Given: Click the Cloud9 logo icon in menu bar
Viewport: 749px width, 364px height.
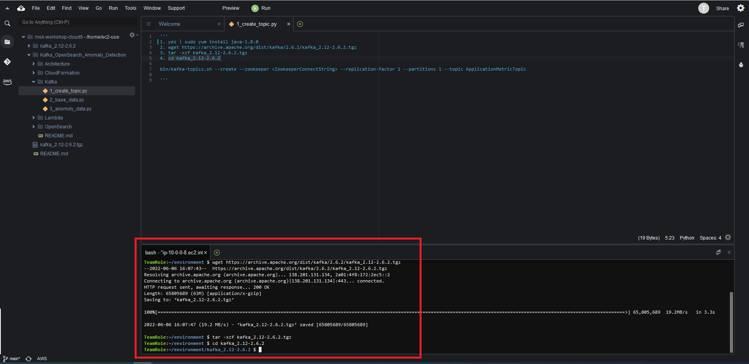Looking at the screenshot, I should coord(21,8).
